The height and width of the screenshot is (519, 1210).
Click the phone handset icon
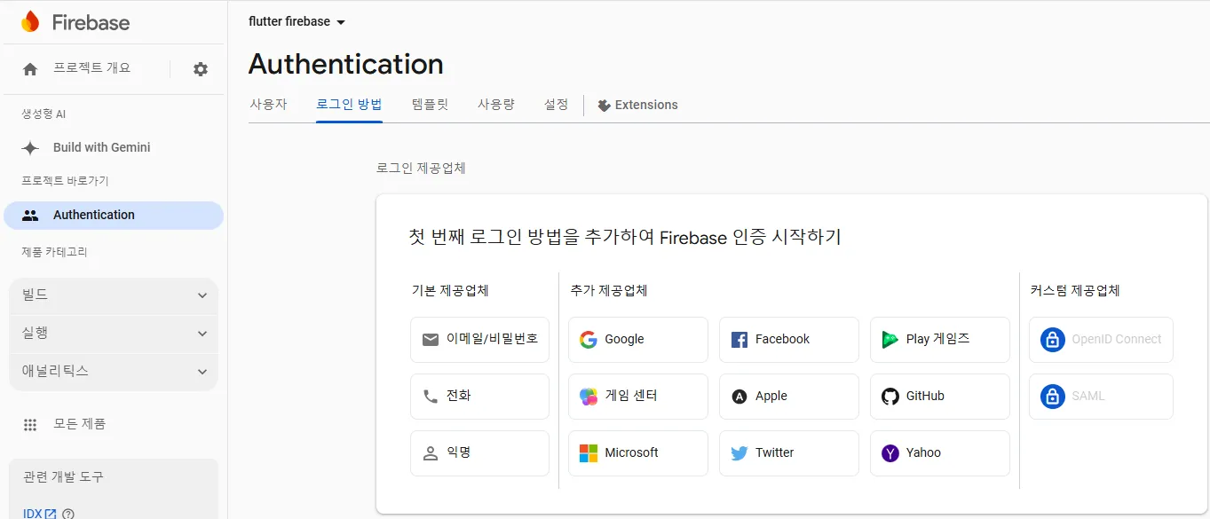(x=431, y=397)
